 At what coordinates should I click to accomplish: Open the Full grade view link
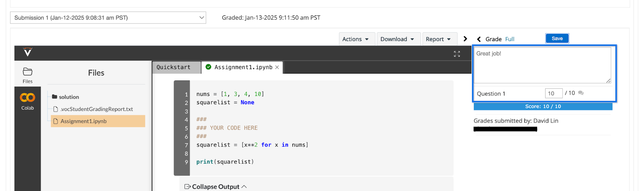click(x=510, y=39)
